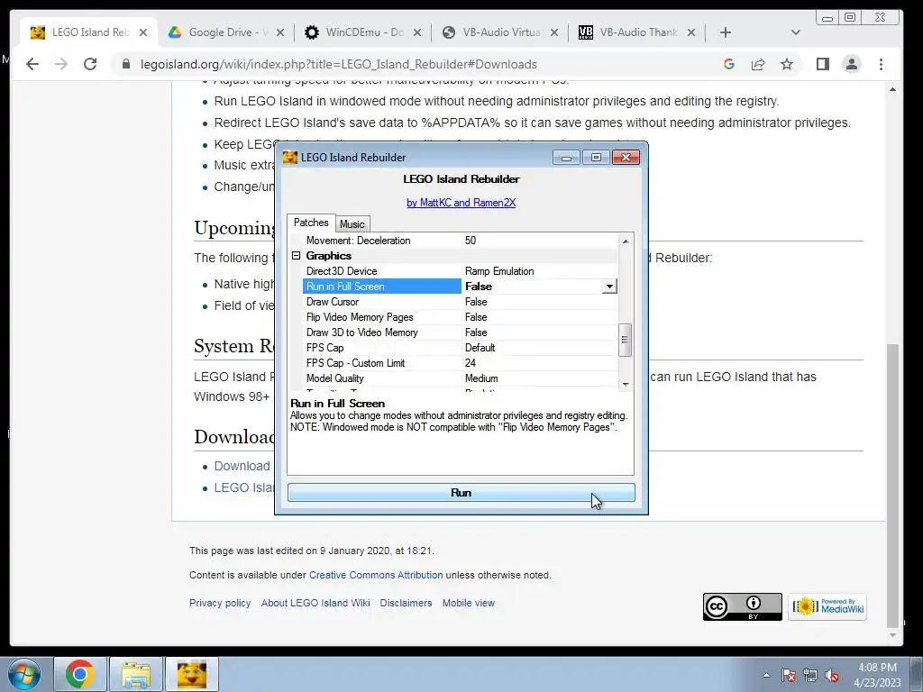Click the Draw Cursor False value
Screen dimensions: 923x692
point(476,302)
